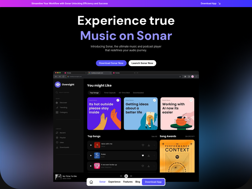Click the Playlist play-circle icon
The height and width of the screenshot is (189, 252).
[57, 138]
